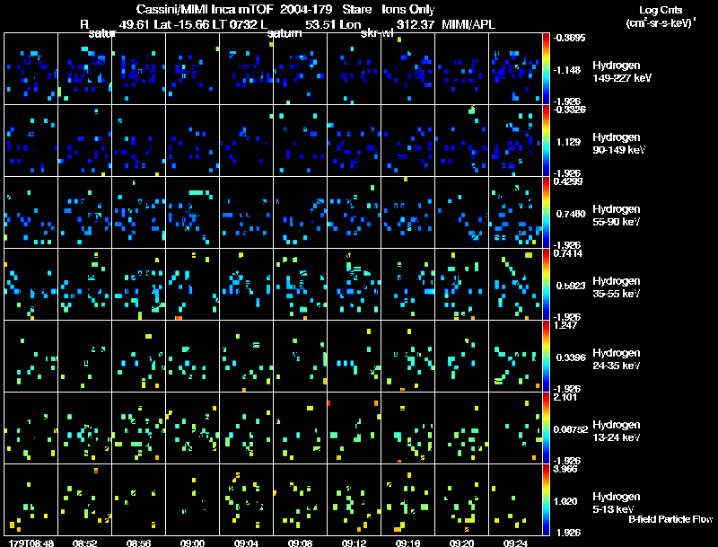Select the scale midpoint value -1.148

click(x=568, y=70)
